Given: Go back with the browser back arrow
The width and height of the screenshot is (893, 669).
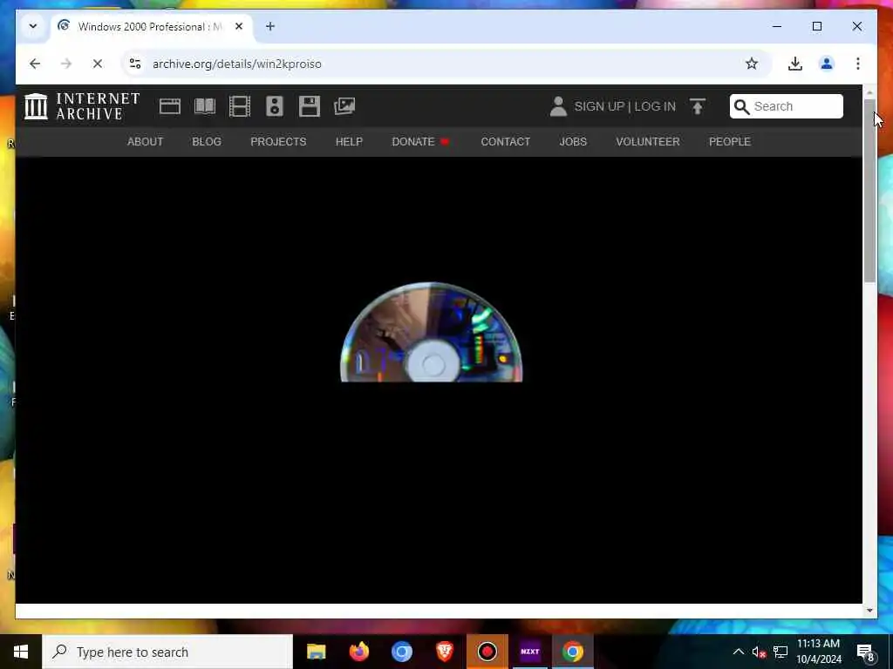Looking at the screenshot, I should 35,64.
